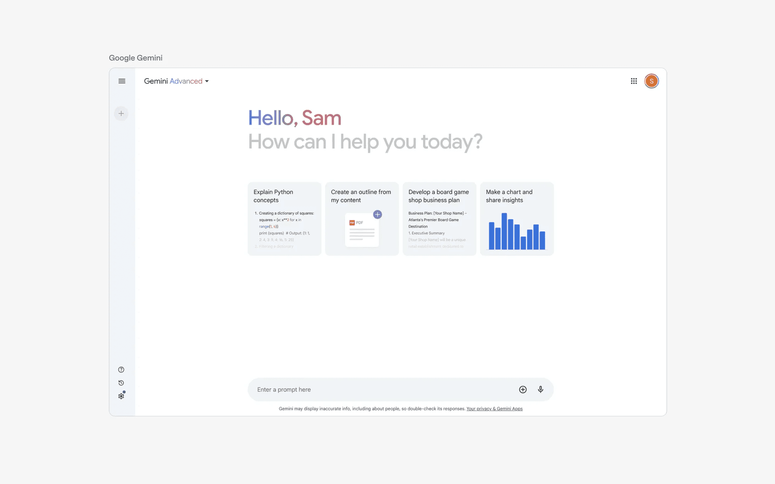This screenshot has width=775, height=484.
Task: Click the Sam account avatar
Action: (651, 81)
